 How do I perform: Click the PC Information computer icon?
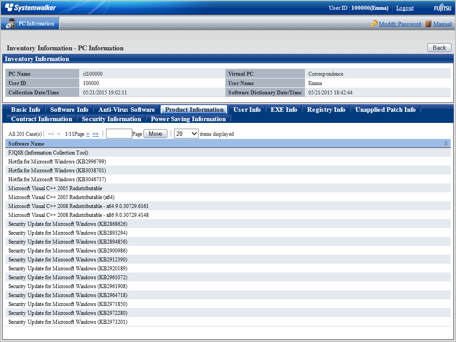11,24
